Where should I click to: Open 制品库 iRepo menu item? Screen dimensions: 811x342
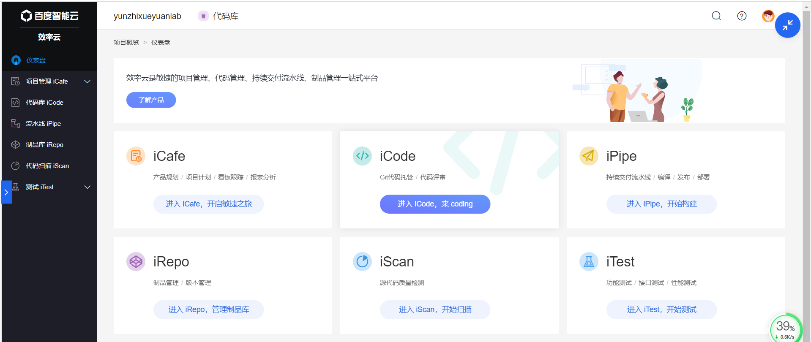(49, 145)
